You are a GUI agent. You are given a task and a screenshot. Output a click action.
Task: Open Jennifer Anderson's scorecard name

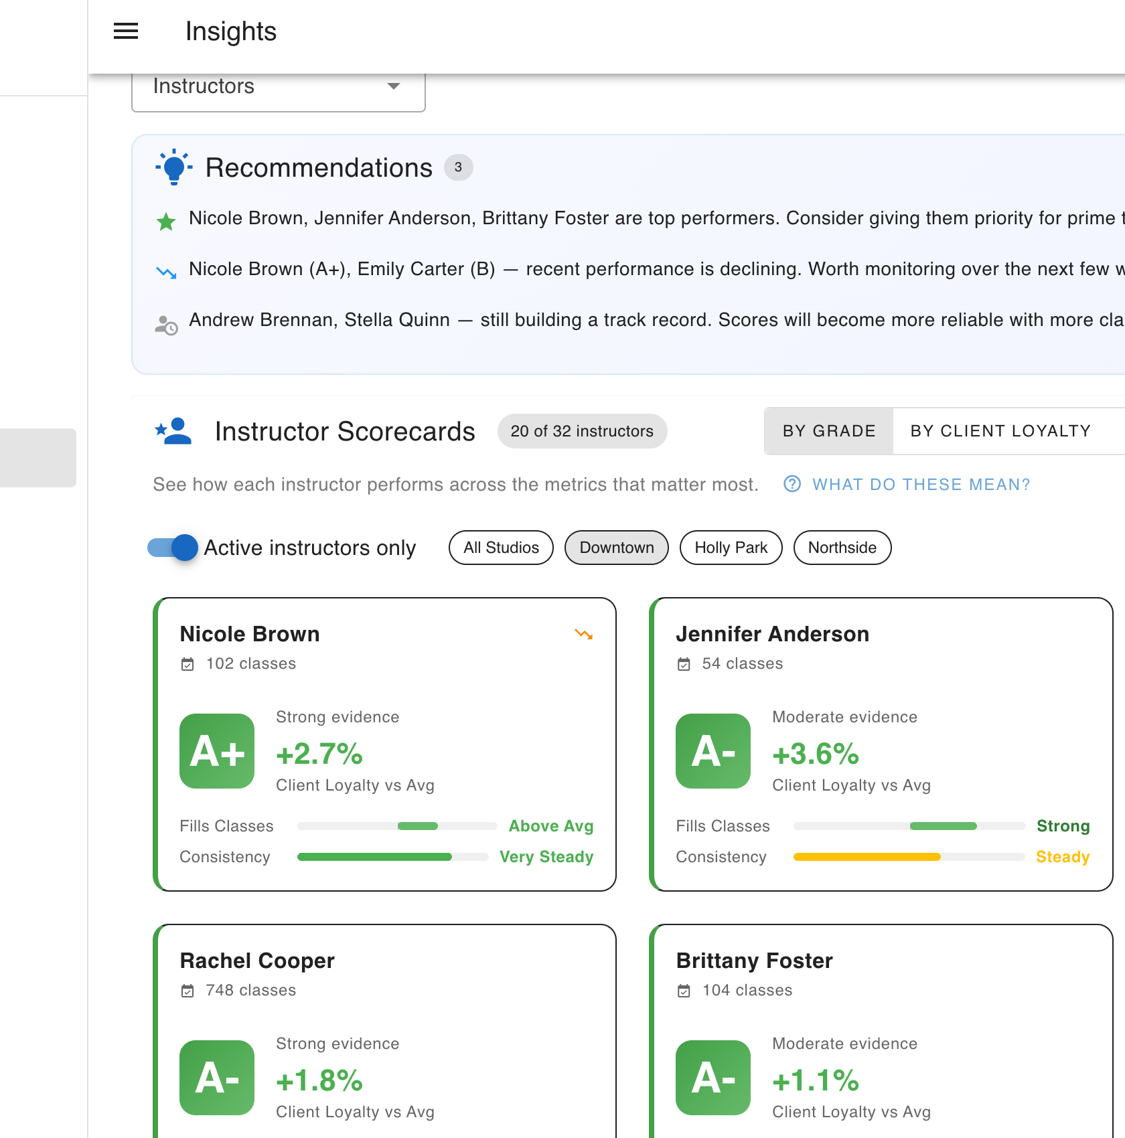click(x=772, y=634)
